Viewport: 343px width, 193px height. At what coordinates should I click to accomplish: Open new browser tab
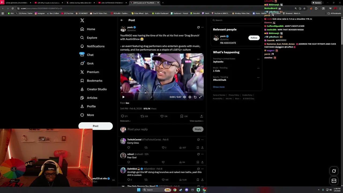163,3
